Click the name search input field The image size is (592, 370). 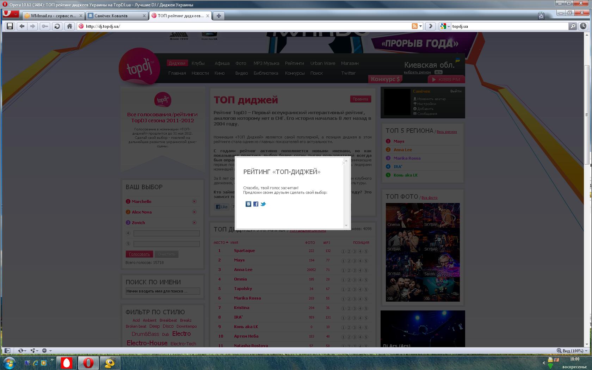[x=163, y=291]
